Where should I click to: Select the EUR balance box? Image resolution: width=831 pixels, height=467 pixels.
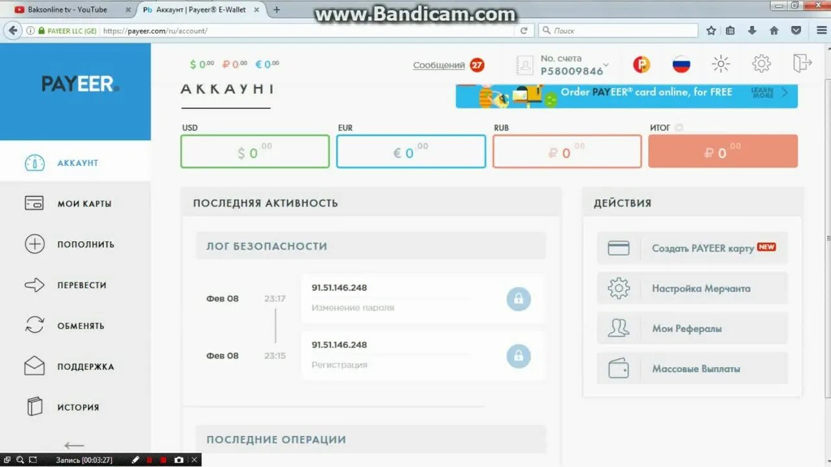click(x=411, y=152)
